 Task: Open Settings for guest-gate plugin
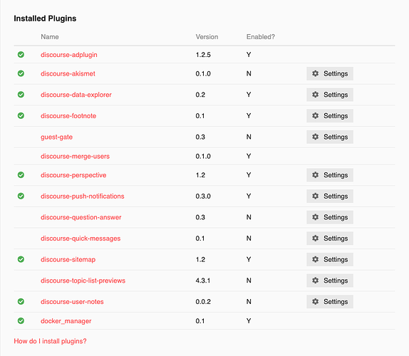[x=330, y=137]
